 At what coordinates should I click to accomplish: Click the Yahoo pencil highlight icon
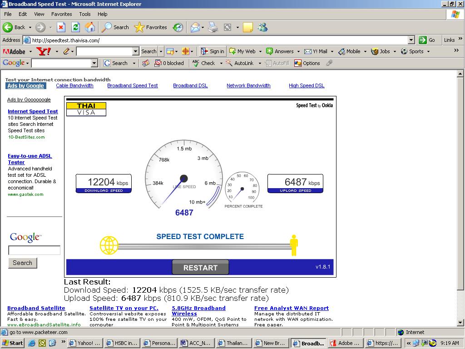pyautogui.click(x=66, y=51)
